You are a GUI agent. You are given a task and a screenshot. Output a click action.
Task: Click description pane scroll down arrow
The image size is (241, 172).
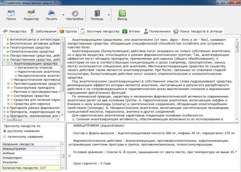pos(237,119)
